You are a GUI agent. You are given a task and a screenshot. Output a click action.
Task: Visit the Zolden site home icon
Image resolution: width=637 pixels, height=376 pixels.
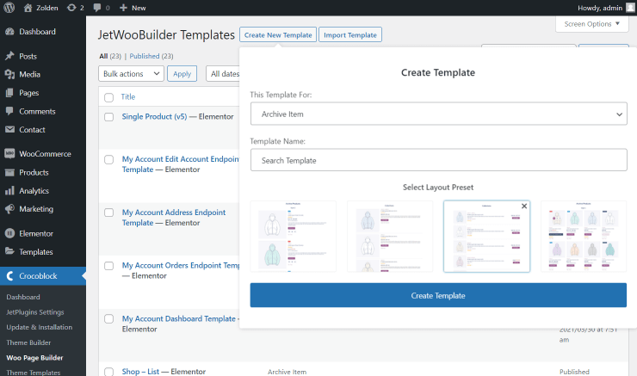pos(28,8)
